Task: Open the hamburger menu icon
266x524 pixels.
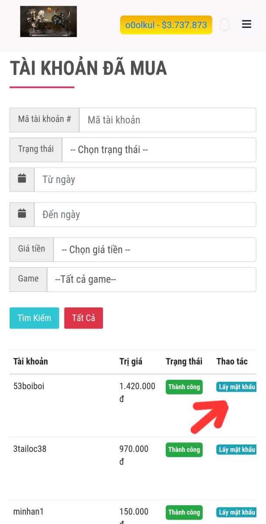Action: tap(246, 24)
